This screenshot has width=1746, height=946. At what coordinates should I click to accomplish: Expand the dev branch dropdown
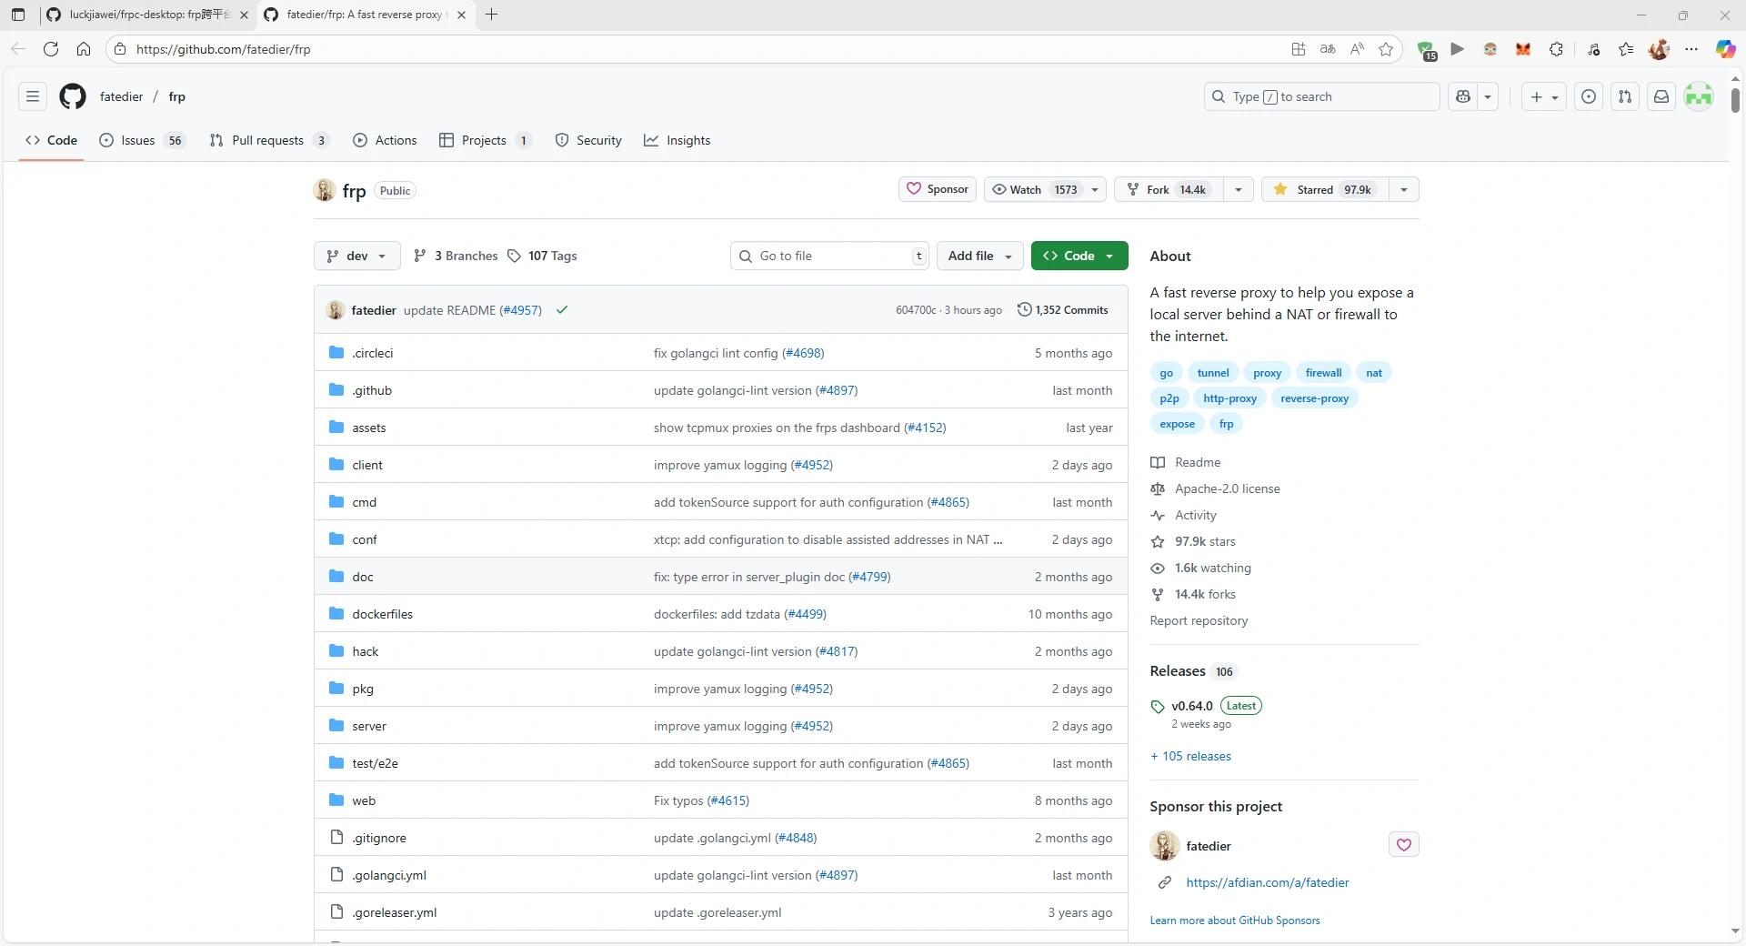(x=356, y=256)
